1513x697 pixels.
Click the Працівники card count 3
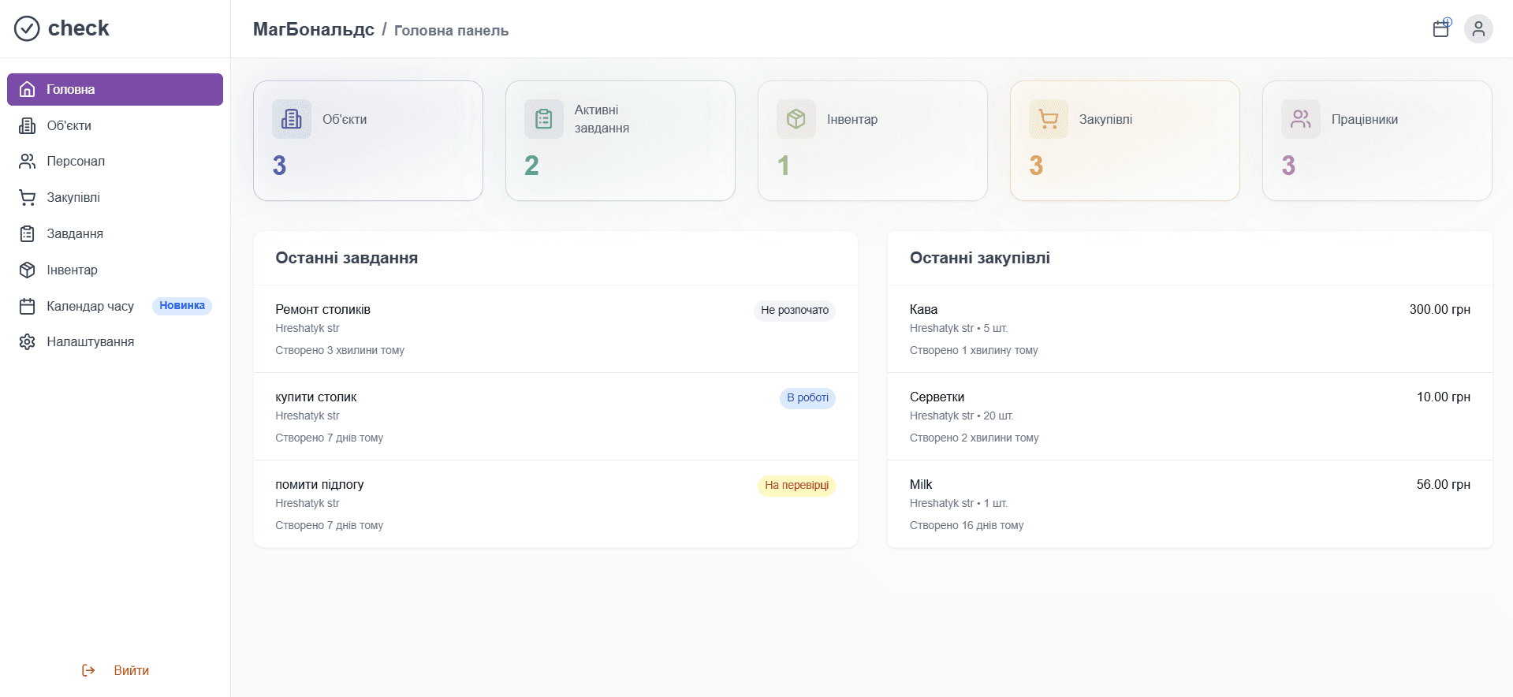pos(1288,166)
